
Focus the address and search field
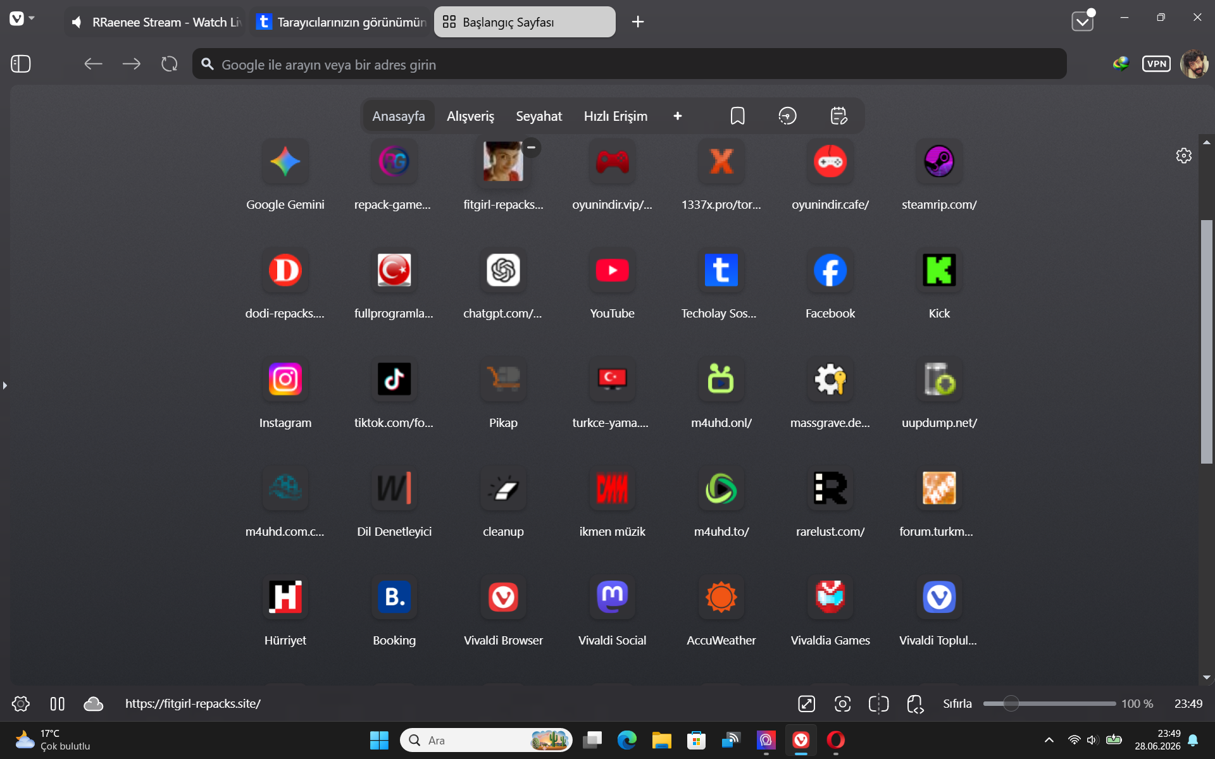click(629, 64)
